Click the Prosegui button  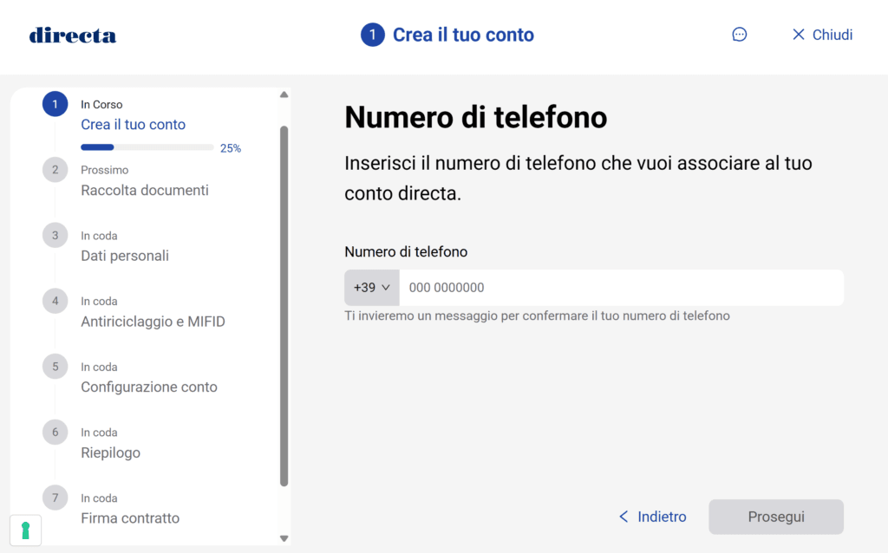click(775, 517)
